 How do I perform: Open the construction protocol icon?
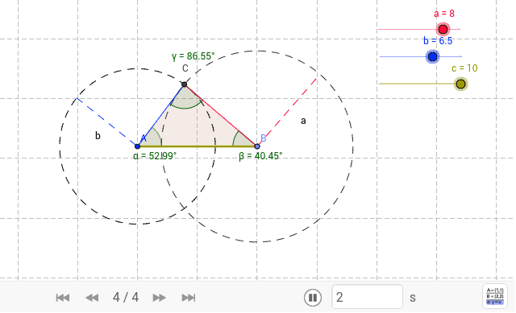[495, 297]
